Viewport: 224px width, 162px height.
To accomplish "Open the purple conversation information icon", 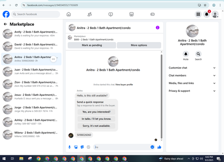I will pyautogui.click(x=158, y=28).
